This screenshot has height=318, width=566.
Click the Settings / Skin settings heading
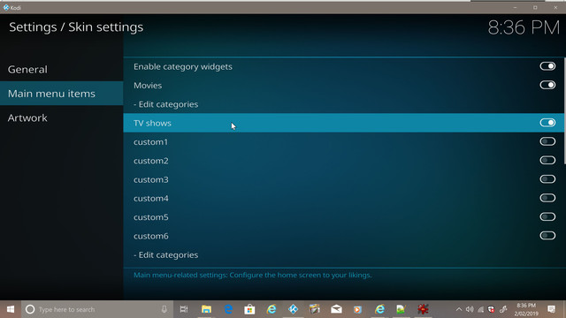tap(76, 27)
